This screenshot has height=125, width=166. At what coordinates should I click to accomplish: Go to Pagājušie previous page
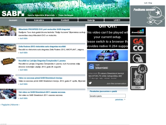click(x=5, y=105)
